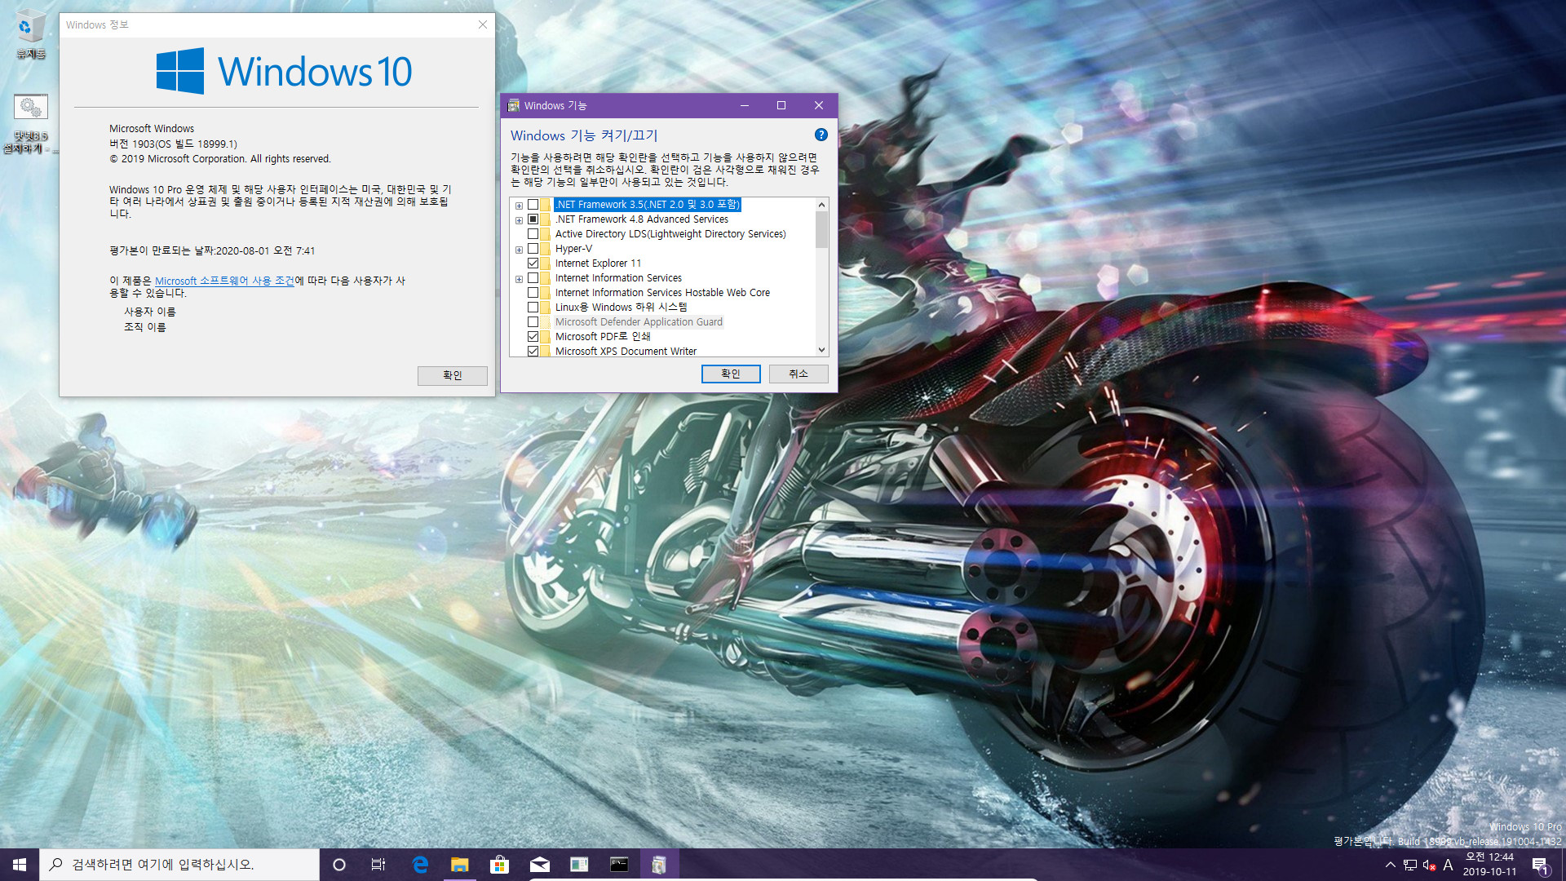Click scroll up arrow in features list
Screen dimensions: 1566x881
[821, 205]
